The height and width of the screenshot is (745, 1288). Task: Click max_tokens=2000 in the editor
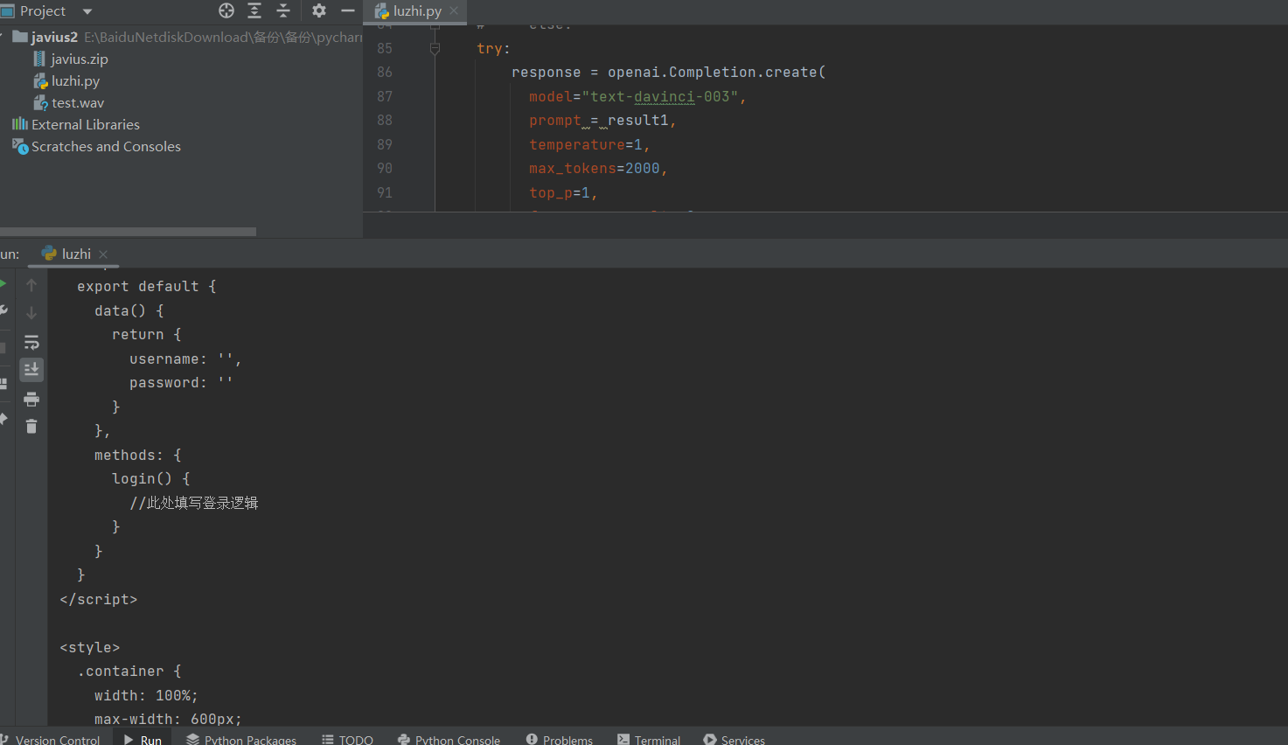coord(595,169)
